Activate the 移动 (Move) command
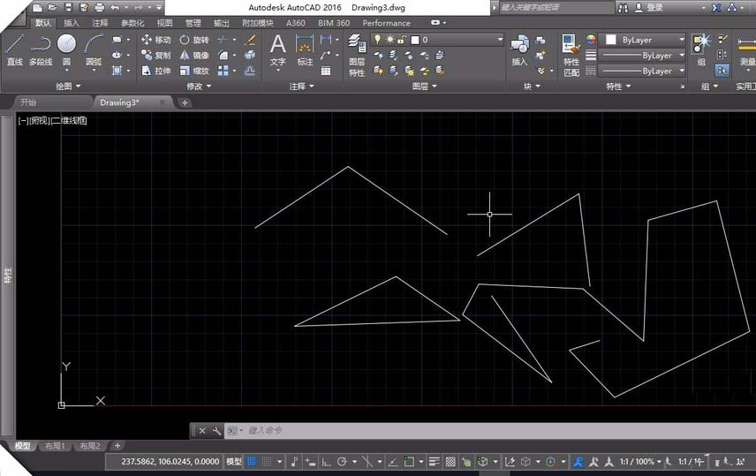The height and width of the screenshot is (476, 756). tap(155, 40)
